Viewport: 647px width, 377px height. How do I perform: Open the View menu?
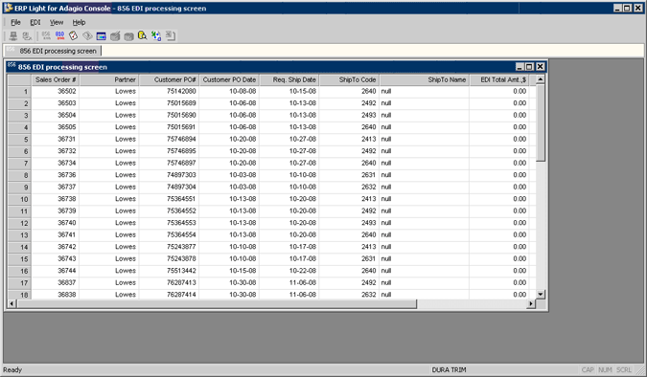[57, 22]
